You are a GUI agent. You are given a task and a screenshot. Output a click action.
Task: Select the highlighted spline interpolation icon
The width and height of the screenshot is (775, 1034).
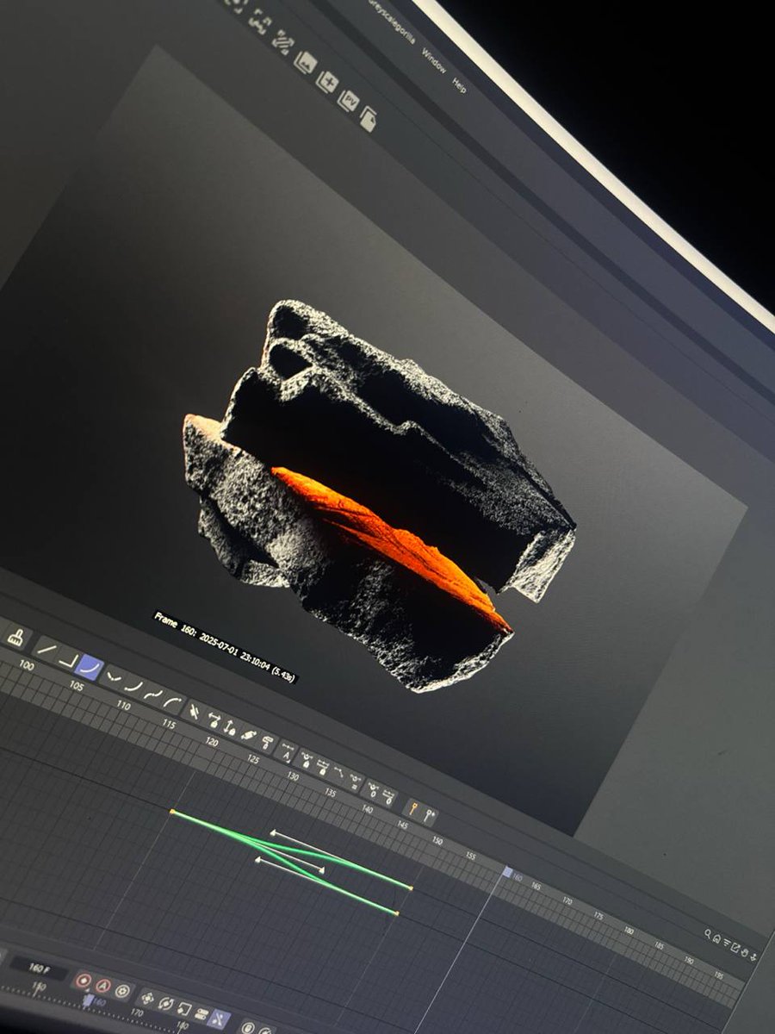(90, 668)
